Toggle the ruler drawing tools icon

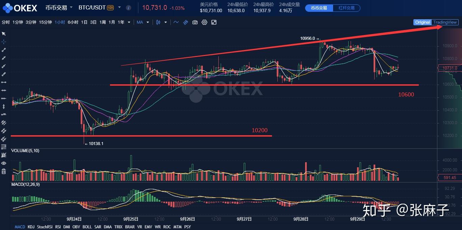[x=185, y=22]
